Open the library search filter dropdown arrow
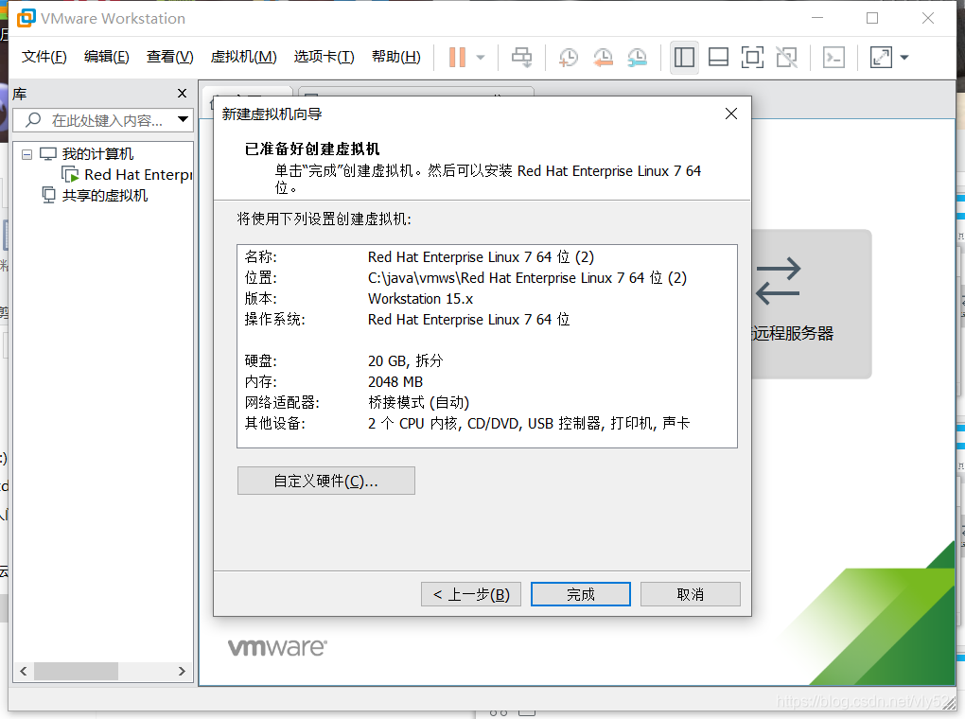 pos(183,119)
